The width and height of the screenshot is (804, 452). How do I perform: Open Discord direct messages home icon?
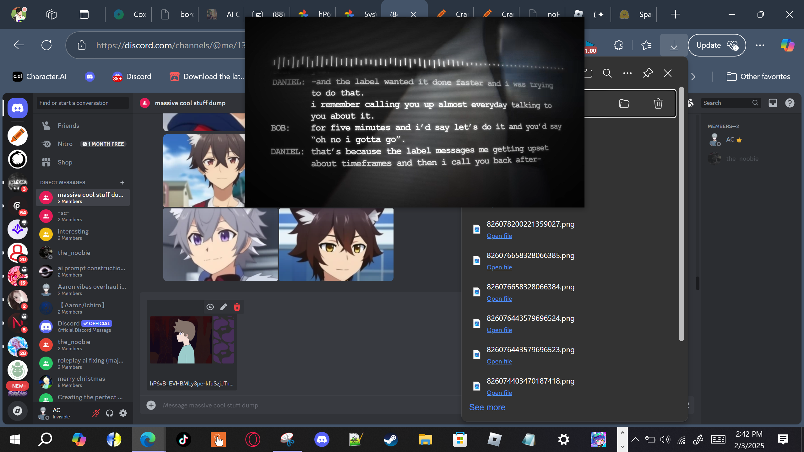(x=18, y=108)
